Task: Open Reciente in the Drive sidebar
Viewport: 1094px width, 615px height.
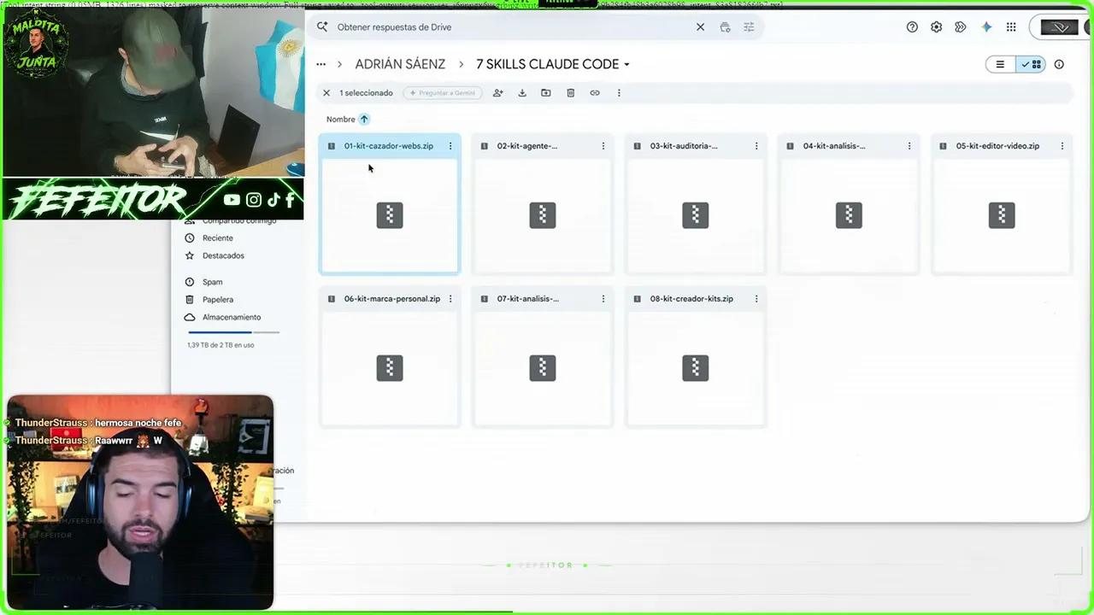Action: click(217, 238)
